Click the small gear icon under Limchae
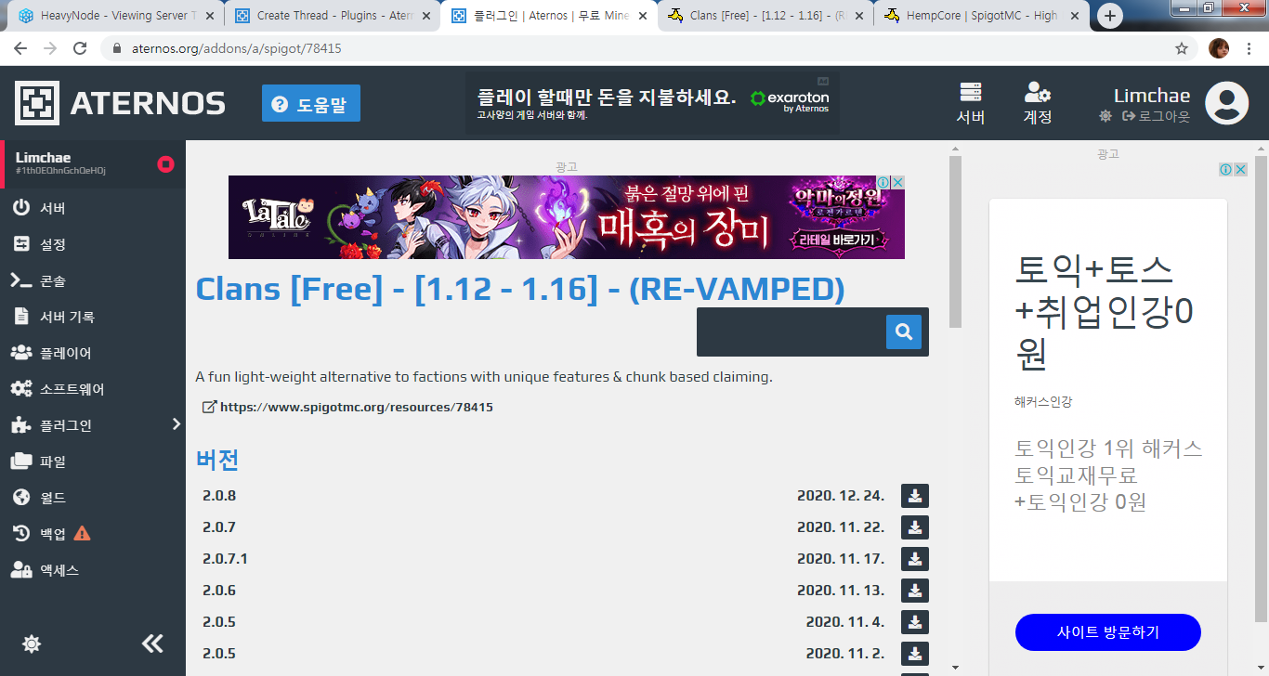The width and height of the screenshot is (1269, 676). (1105, 116)
